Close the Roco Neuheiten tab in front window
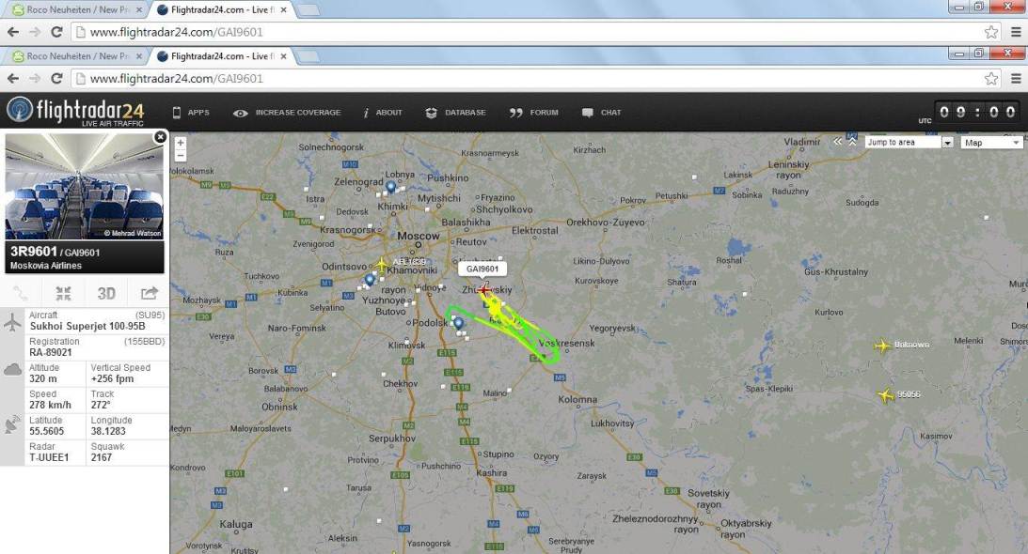Viewport: 1028px width, 554px height. pos(138,56)
